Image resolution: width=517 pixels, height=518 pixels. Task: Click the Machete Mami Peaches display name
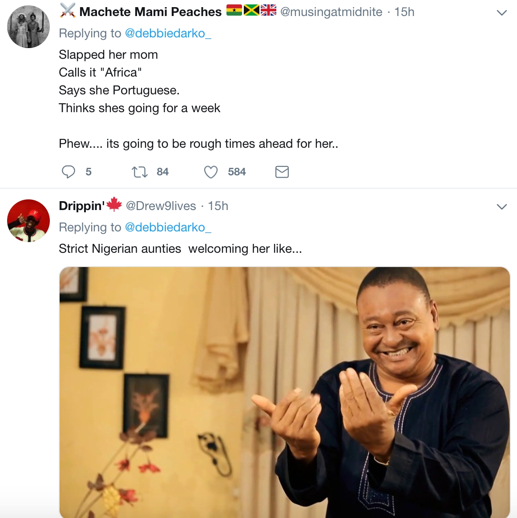pyautogui.click(x=150, y=12)
